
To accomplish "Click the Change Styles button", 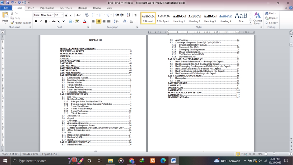I will click(258, 18).
